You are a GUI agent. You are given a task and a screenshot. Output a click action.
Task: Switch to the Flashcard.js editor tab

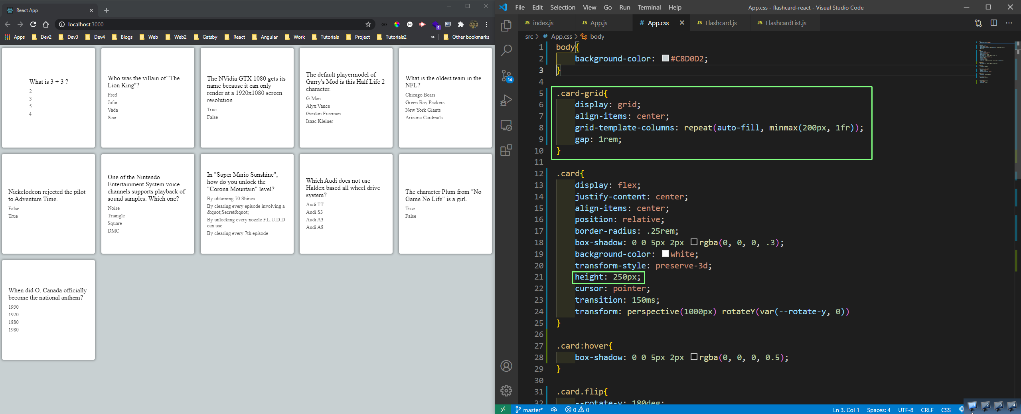(x=721, y=23)
